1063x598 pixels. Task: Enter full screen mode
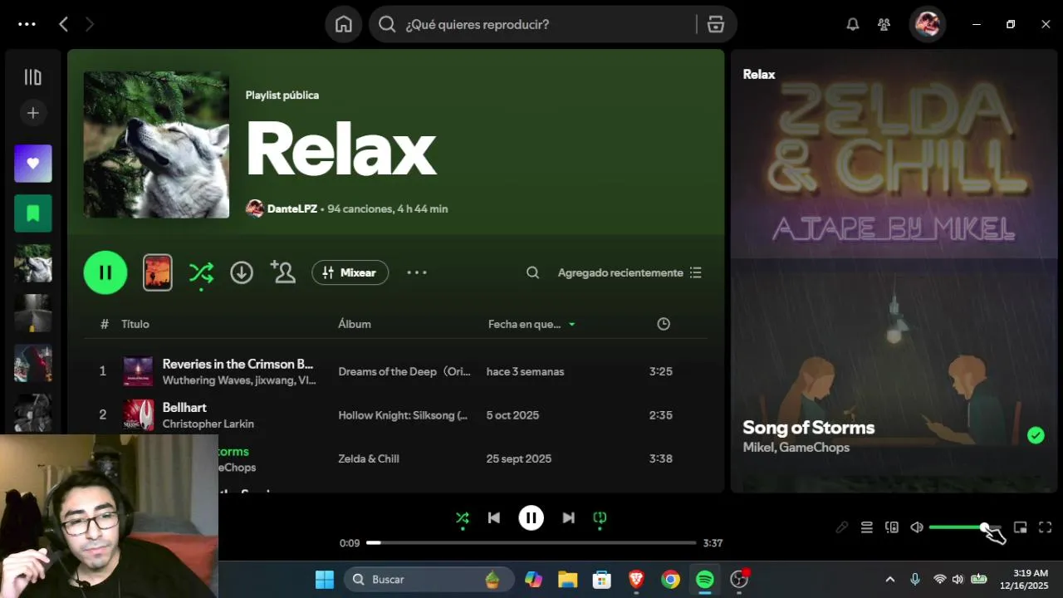1046,527
